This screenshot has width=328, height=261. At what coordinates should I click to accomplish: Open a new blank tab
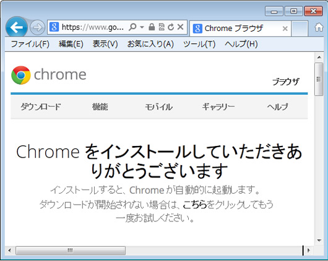(300, 28)
